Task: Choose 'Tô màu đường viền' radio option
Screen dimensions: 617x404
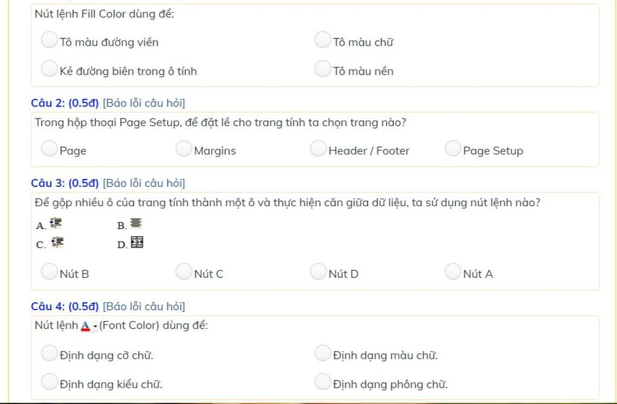Action: (49, 40)
